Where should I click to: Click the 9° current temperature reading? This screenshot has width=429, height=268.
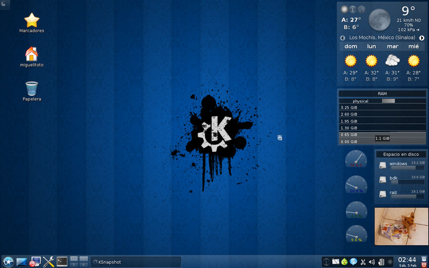pos(409,11)
